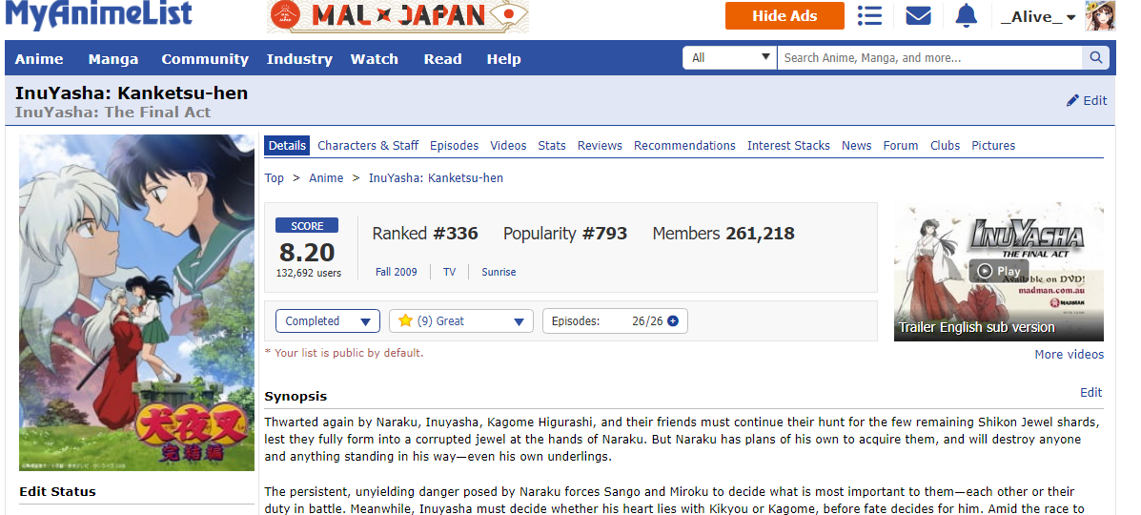
Task: Click the 8.20 score value
Action: 307,252
